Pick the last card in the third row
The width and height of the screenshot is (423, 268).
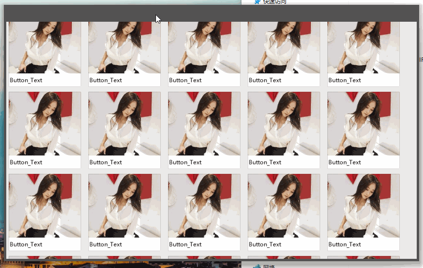click(364, 212)
